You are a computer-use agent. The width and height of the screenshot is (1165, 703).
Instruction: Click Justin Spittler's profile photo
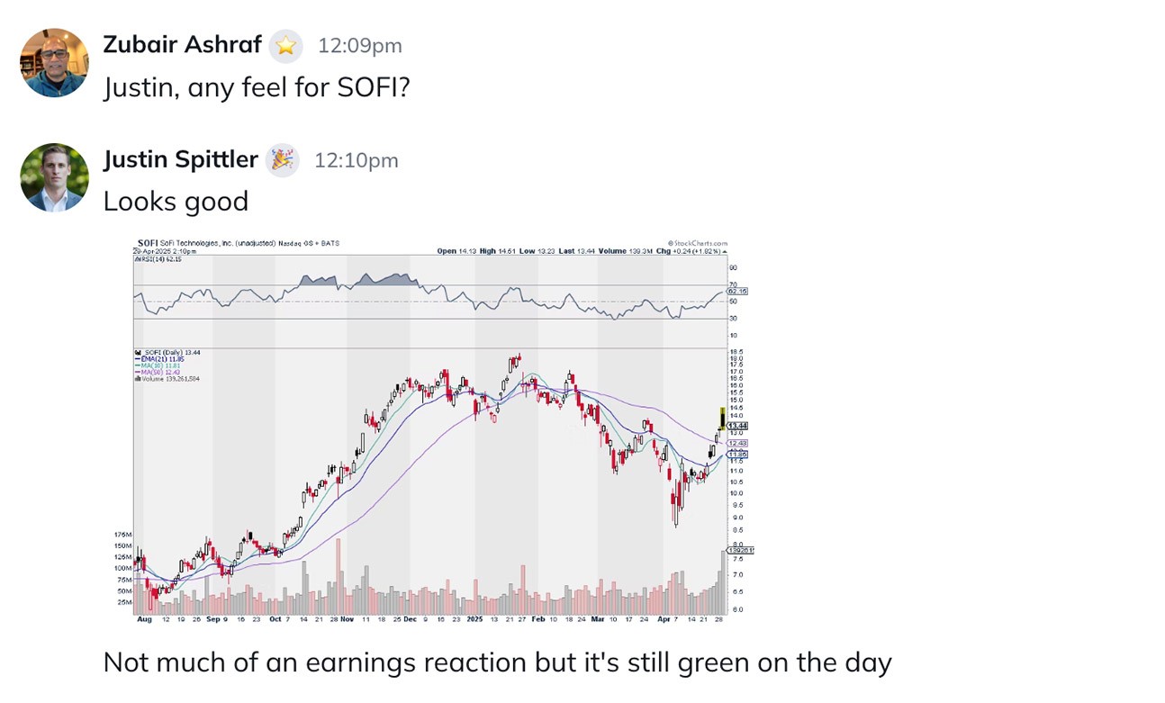(x=54, y=177)
